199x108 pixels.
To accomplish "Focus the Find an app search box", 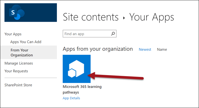I will [89, 34].
